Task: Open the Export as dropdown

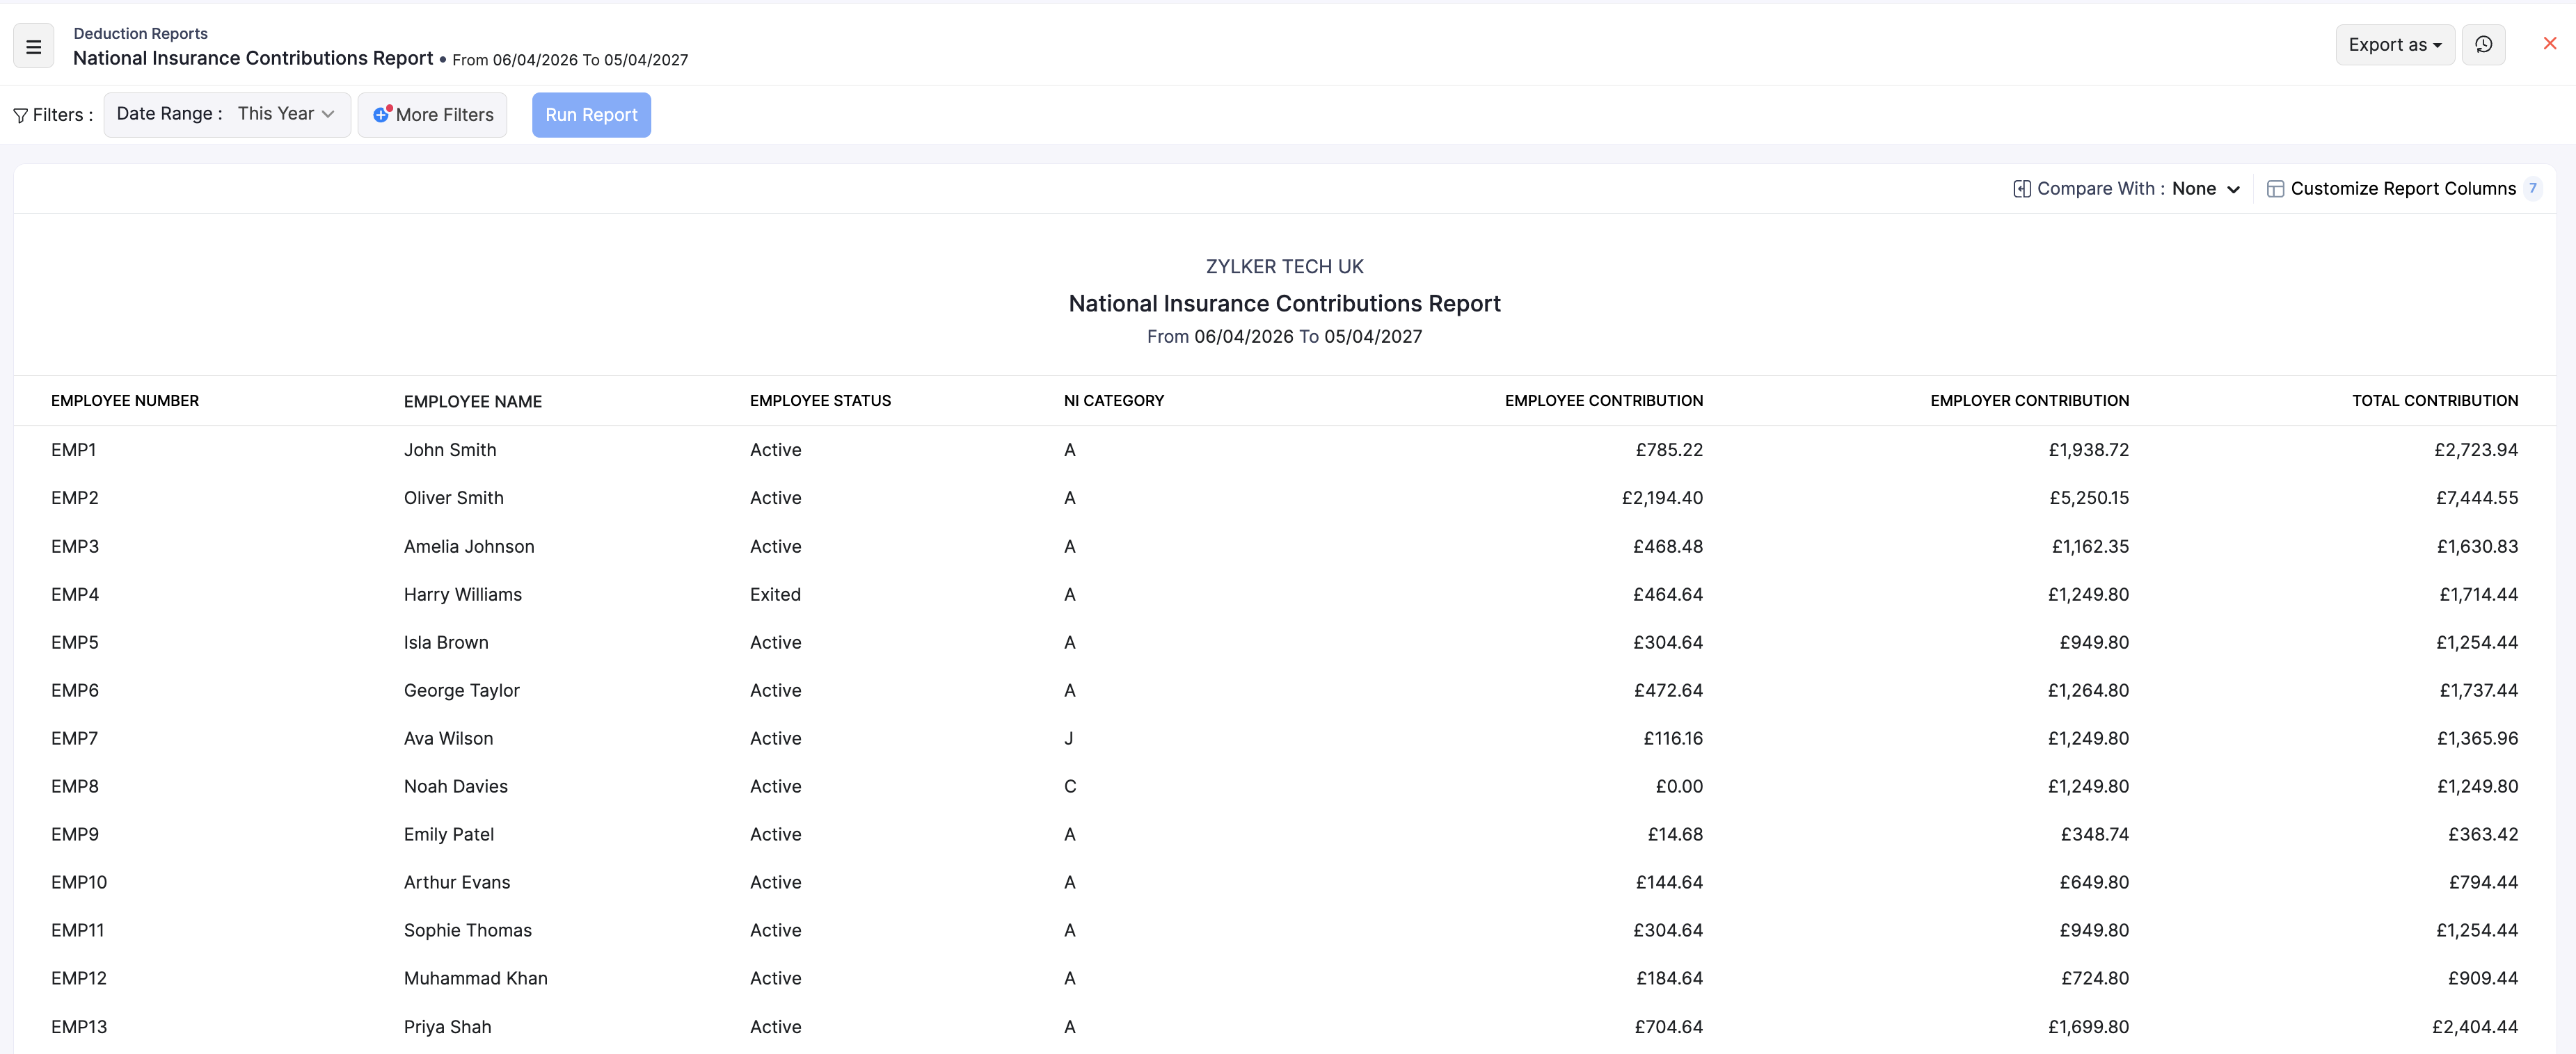Action: point(2394,45)
